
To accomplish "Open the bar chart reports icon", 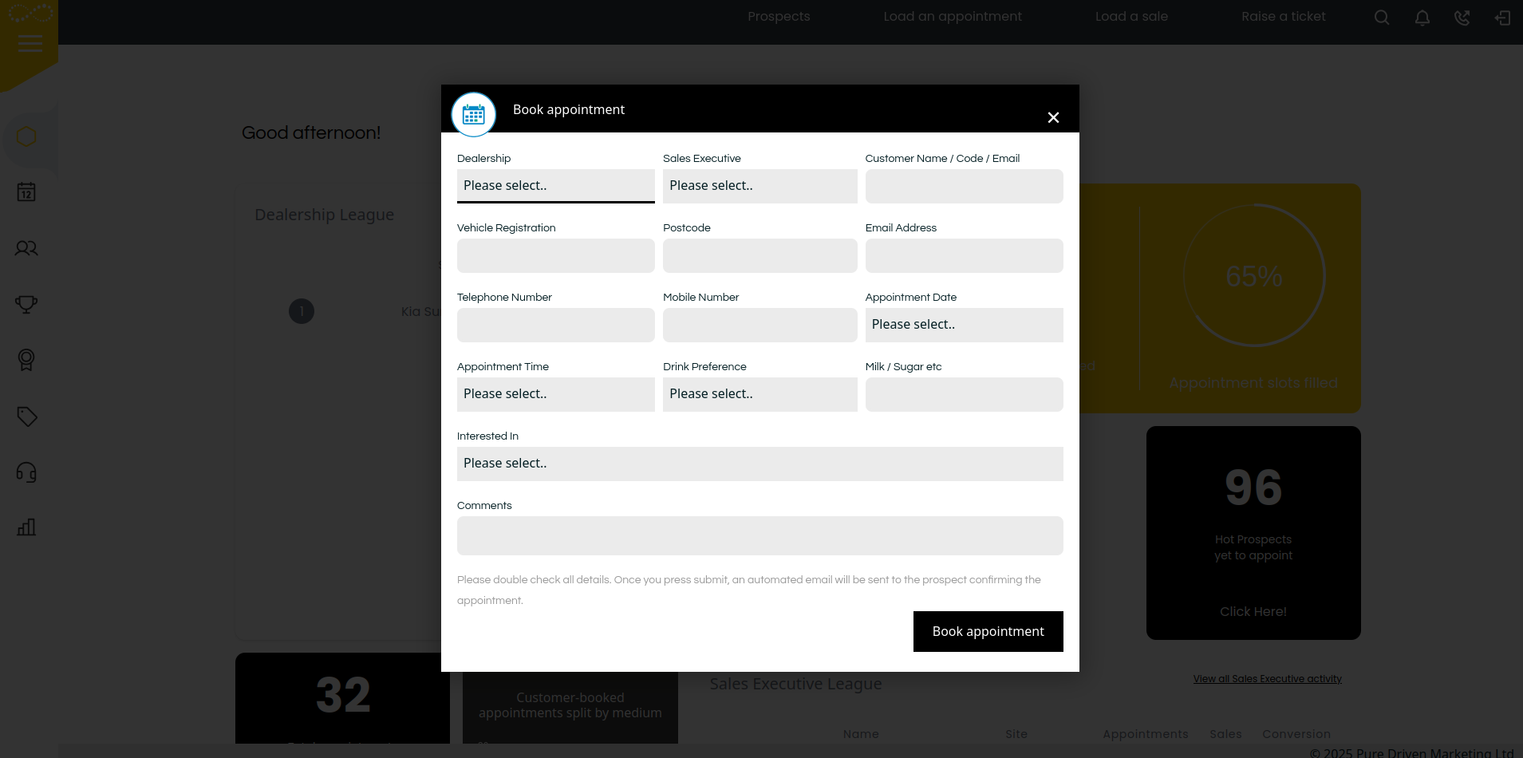I will coord(26,527).
